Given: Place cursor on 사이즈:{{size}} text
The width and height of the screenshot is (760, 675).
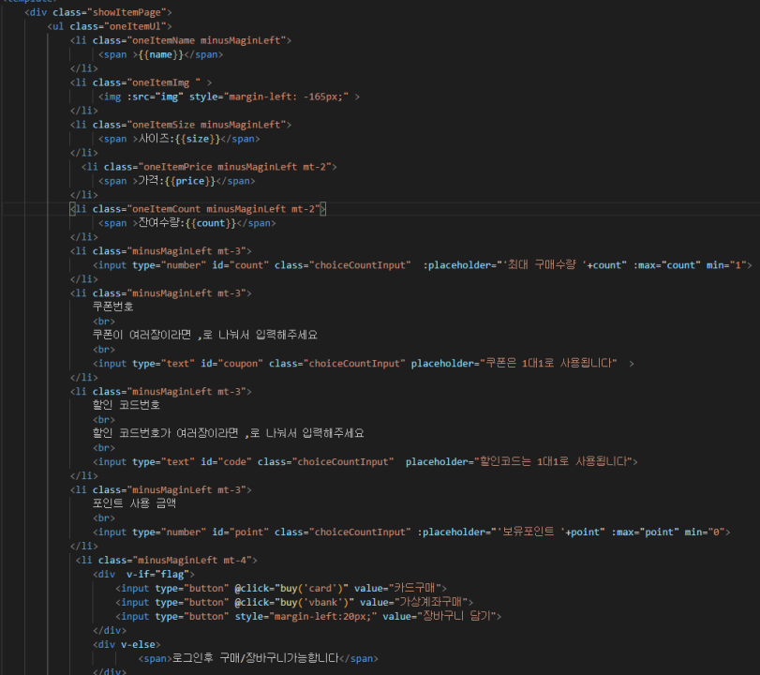Looking at the screenshot, I should click(179, 139).
